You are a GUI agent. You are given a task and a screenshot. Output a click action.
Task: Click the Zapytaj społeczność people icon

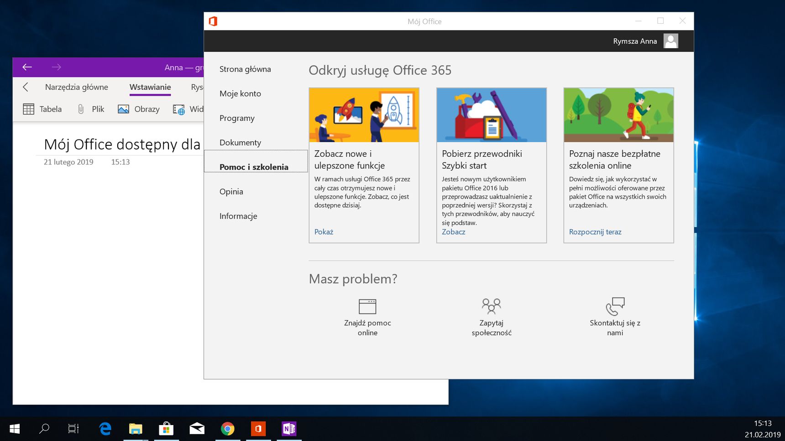coord(492,307)
